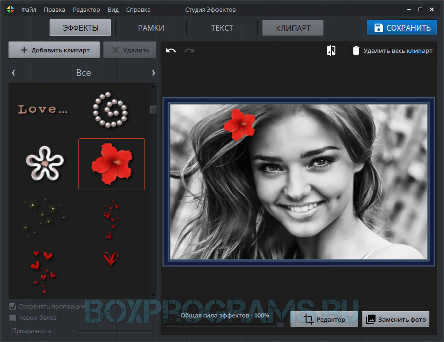Pick the Love text clipart
This screenshot has width=444, height=342.
pos(43,110)
